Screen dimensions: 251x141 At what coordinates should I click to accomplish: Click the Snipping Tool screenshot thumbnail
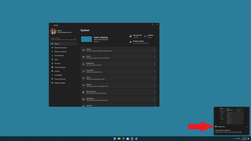[x=231, y=115]
